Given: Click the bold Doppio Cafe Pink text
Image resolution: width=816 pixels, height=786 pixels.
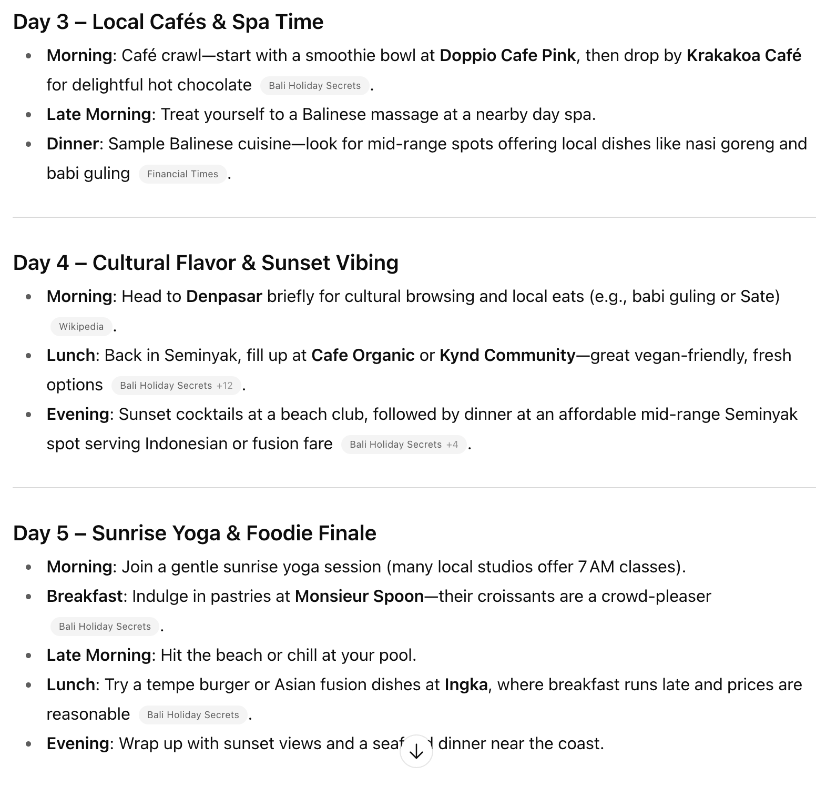Looking at the screenshot, I should (507, 56).
